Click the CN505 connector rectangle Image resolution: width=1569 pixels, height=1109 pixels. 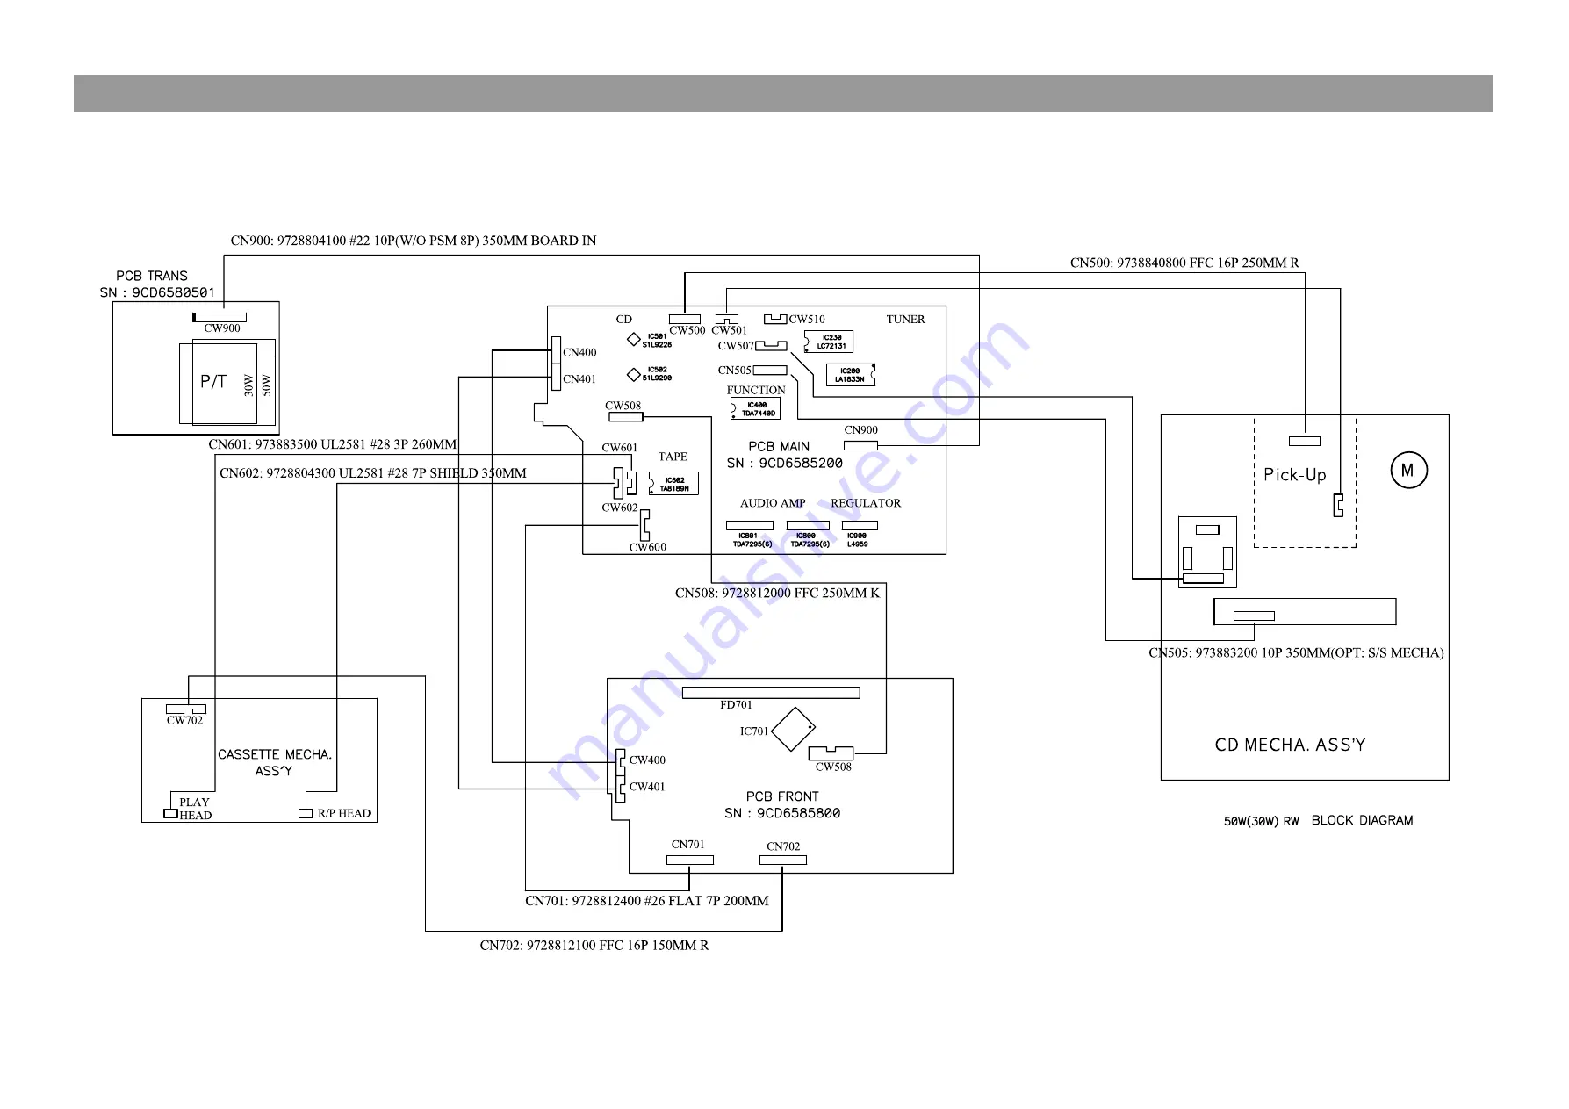tap(770, 371)
